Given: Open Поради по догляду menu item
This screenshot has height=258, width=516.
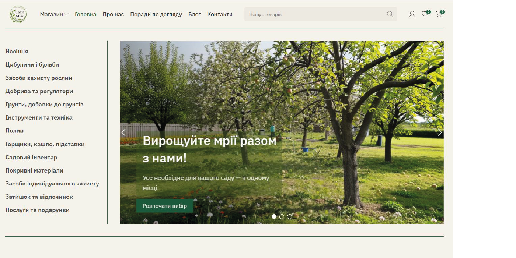Looking at the screenshot, I should pyautogui.click(x=156, y=14).
